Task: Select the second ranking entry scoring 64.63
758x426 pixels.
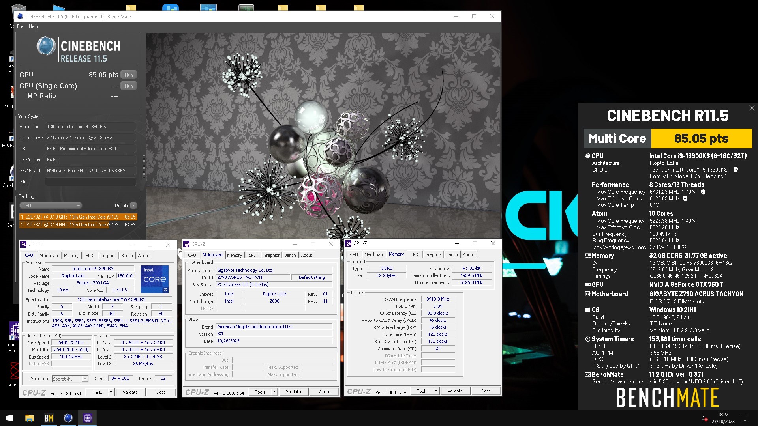Action: [78, 225]
